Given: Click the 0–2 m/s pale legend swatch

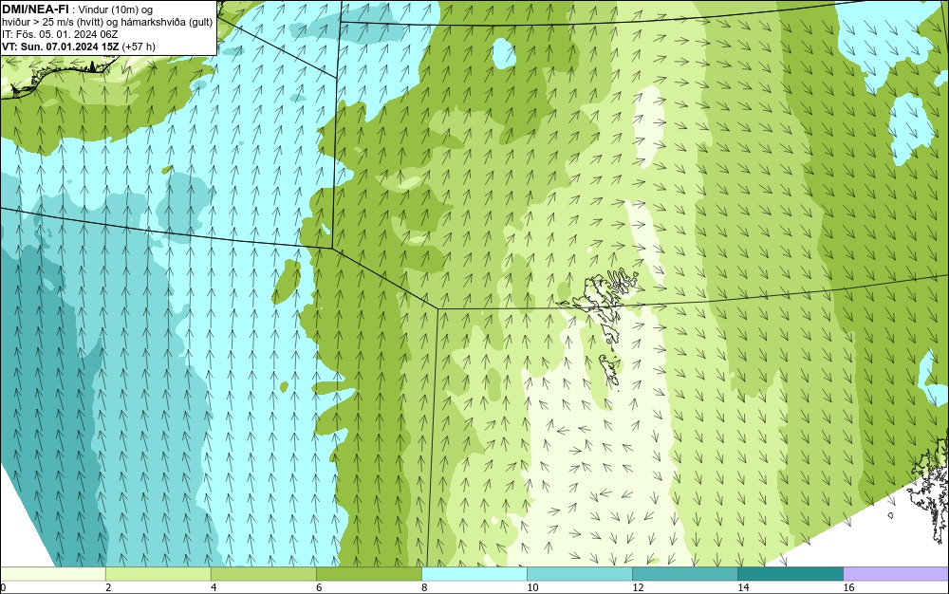Looking at the screenshot, I should click(x=52, y=573).
